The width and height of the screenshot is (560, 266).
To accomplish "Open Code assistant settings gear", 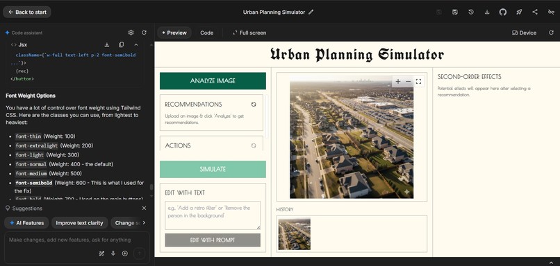I will click(x=131, y=33).
